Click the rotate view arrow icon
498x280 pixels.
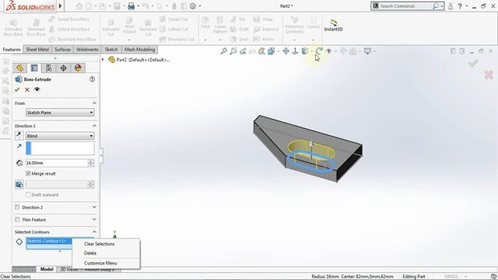(319, 51)
